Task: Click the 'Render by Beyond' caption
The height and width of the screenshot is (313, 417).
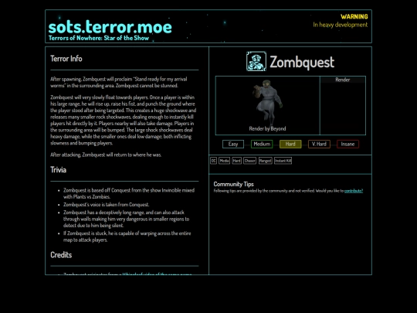Action: (x=267, y=128)
